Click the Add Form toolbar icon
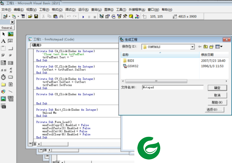The width and height of the screenshot is (232, 163). pos(14,16)
